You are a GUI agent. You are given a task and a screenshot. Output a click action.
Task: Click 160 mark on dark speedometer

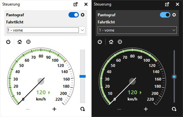click(x=158, y=79)
